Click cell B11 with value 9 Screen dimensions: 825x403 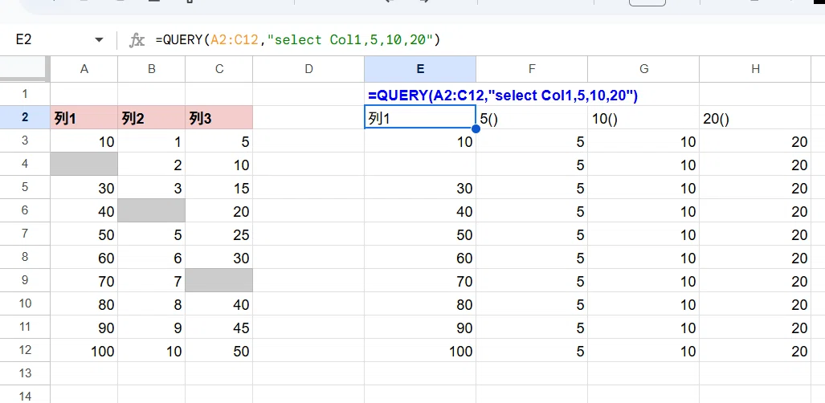pyautogui.click(x=152, y=327)
